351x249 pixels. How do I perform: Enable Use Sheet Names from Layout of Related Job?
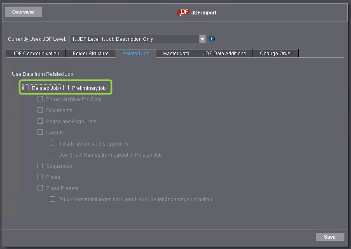[x=52, y=155]
